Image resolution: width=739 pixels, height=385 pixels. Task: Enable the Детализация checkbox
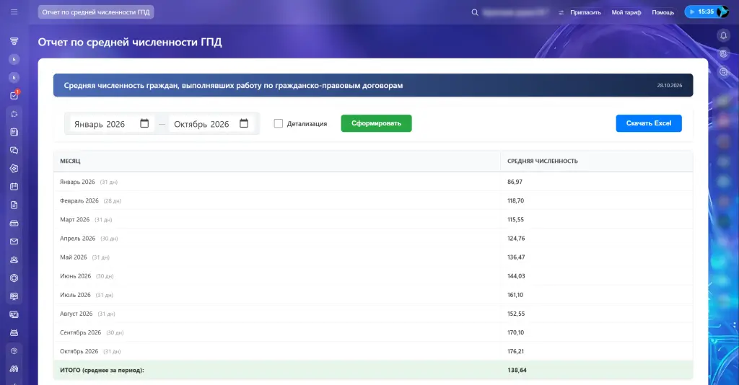(279, 123)
